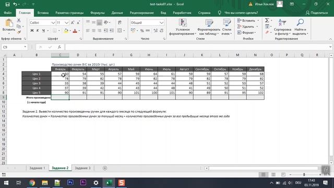Viewport: 334px width, 188px height.
Task: Click the Insert Function fx icon
Action: pos(59,47)
